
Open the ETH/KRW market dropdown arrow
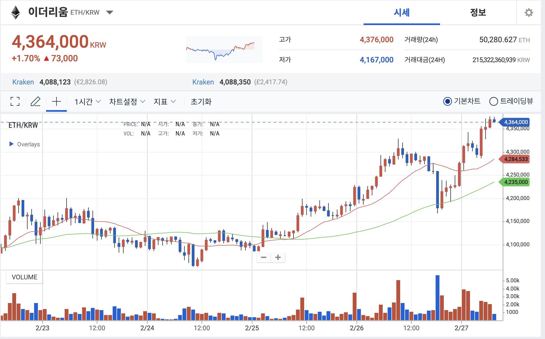tap(110, 13)
